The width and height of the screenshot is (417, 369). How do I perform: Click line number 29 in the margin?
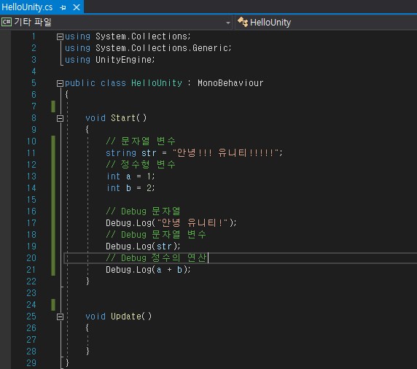tap(31, 363)
